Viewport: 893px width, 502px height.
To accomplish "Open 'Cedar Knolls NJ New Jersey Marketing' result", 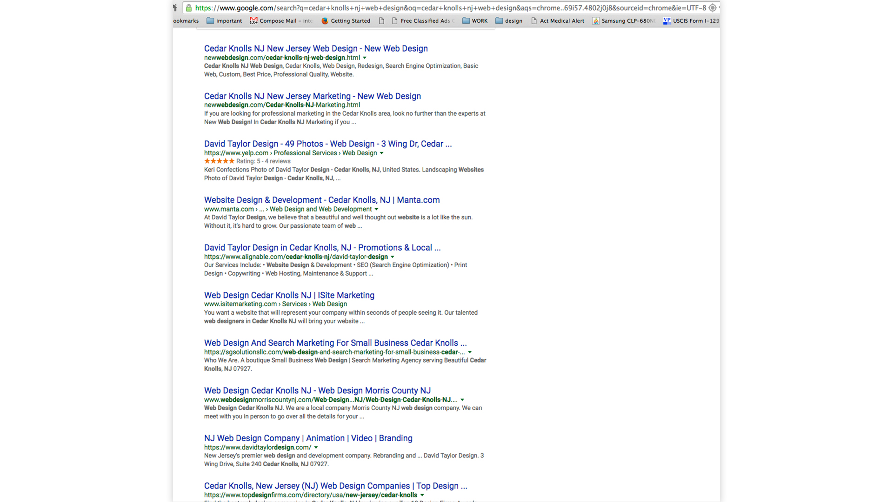I will (x=313, y=96).
